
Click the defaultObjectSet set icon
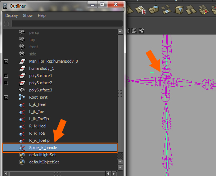click(x=22, y=162)
